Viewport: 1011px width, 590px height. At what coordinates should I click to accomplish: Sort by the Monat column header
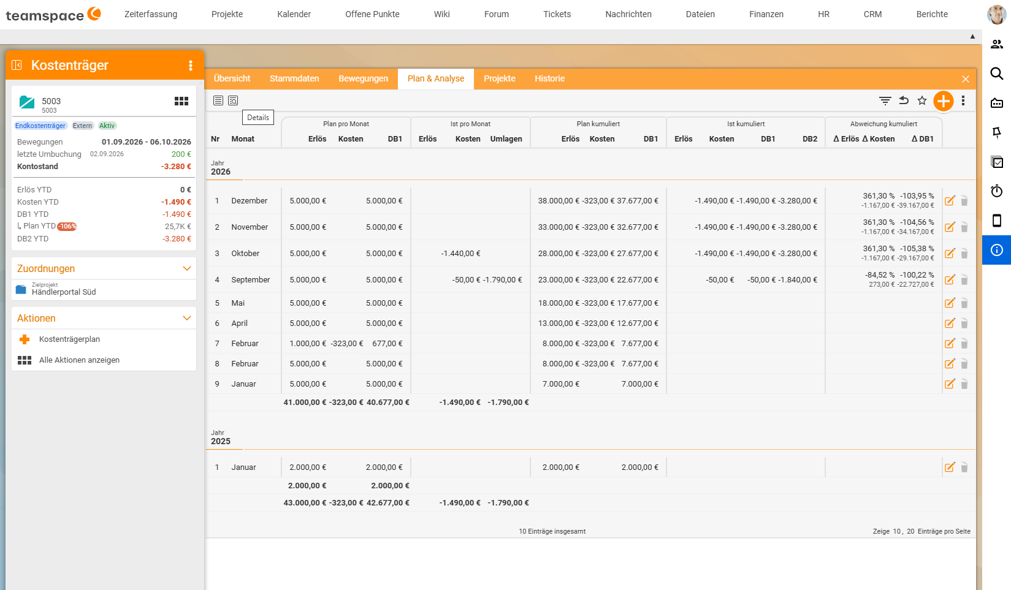click(x=243, y=139)
